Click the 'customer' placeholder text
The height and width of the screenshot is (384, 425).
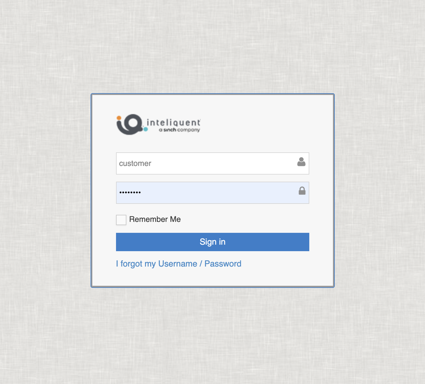coord(135,164)
